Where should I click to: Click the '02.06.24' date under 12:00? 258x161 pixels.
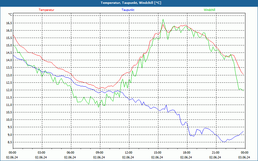tap(128, 157)
